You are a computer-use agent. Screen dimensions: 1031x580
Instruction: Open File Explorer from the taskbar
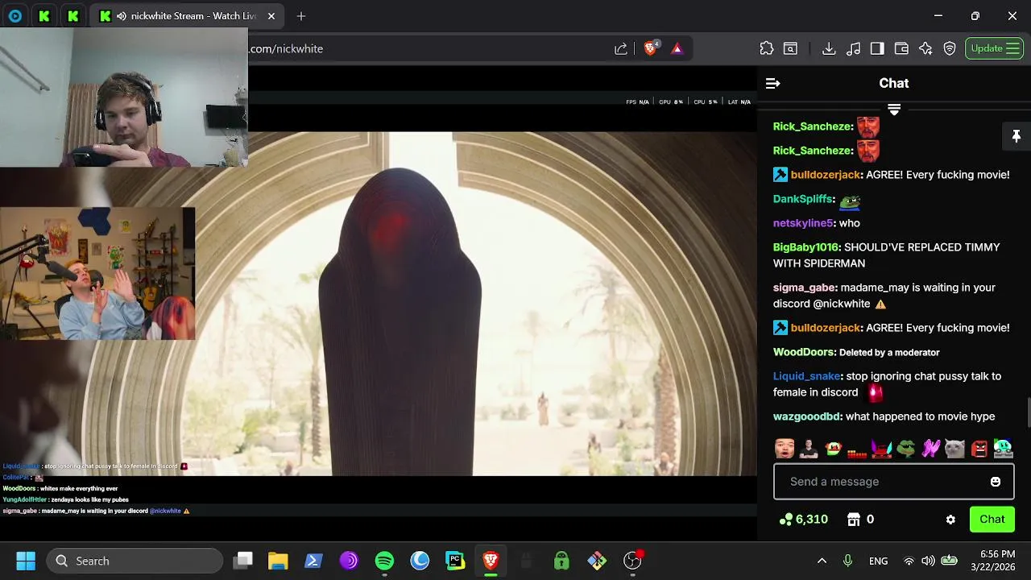click(x=278, y=561)
